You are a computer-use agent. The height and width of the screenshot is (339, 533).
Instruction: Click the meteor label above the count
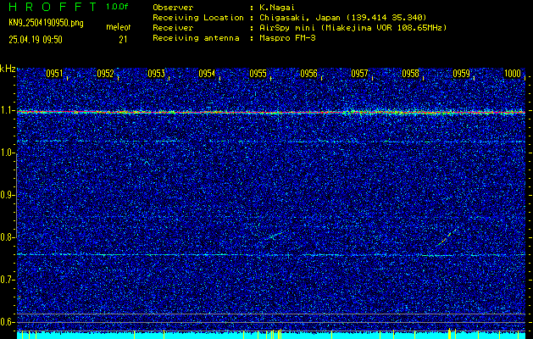tap(119, 27)
